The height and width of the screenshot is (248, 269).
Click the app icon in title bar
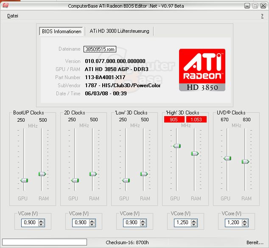(x=6, y=6)
